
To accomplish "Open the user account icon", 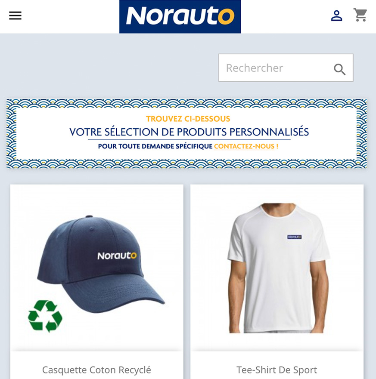I will pos(336,16).
